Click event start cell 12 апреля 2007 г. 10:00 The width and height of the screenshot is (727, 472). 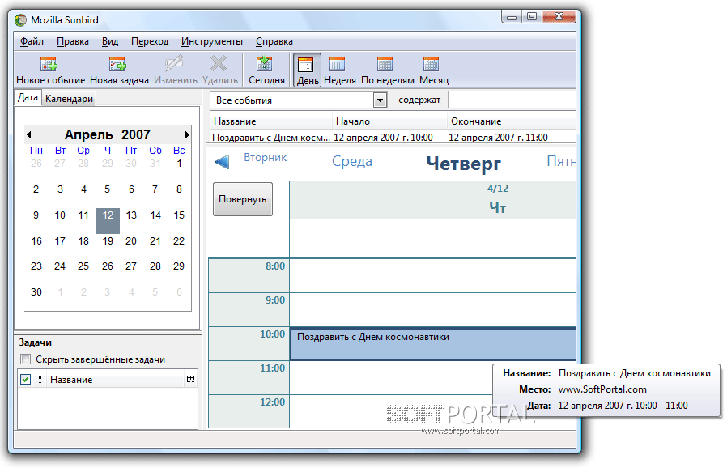[x=383, y=138]
